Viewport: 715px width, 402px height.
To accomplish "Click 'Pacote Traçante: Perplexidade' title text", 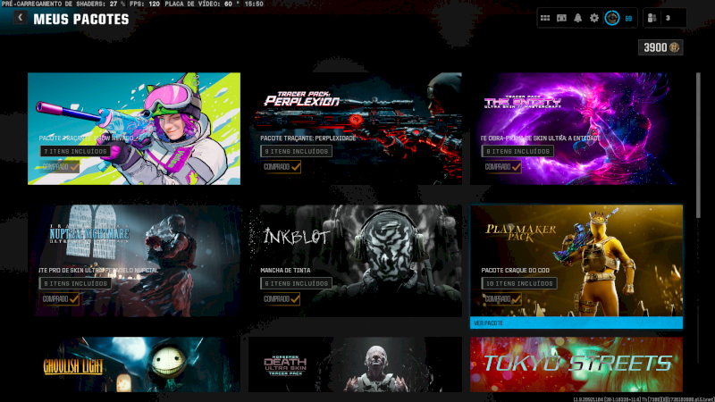I will [x=308, y=138].
